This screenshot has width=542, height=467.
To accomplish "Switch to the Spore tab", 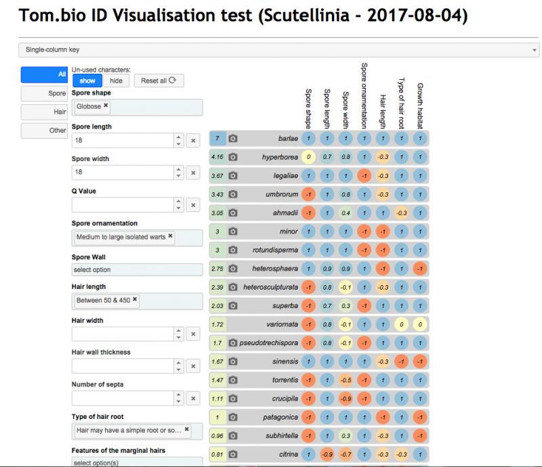I will [x=44, y=93].
